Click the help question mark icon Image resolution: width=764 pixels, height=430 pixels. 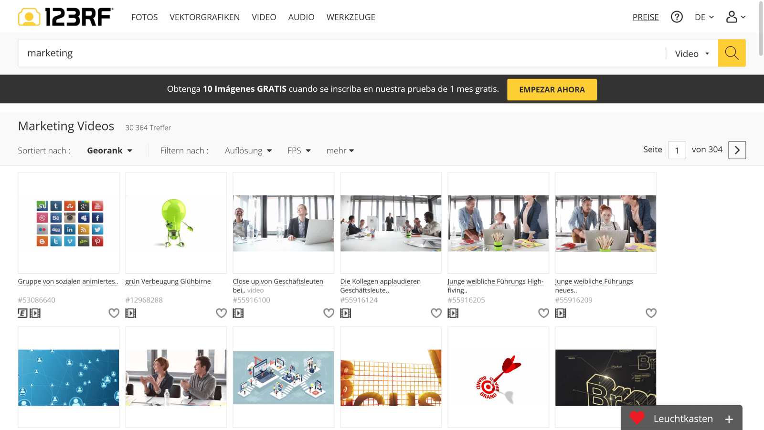pyautogui.click(x=677, y=17)
